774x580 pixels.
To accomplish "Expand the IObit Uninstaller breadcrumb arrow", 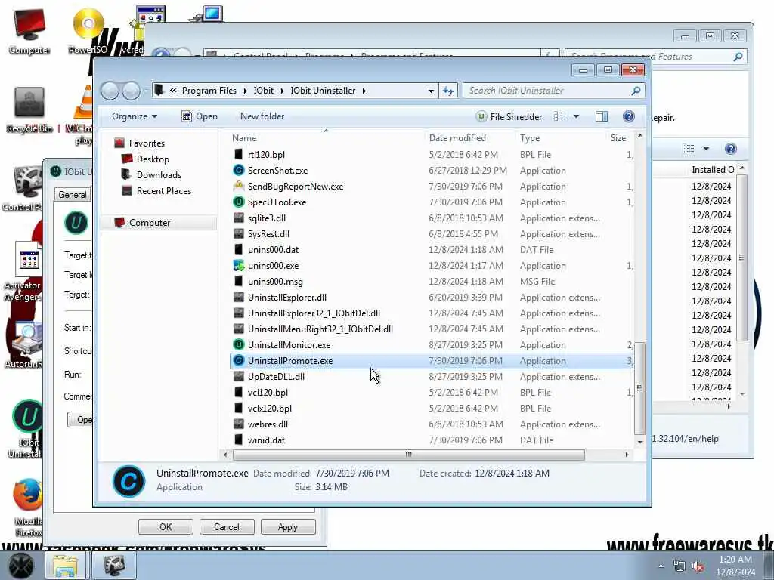I will 364,91.
